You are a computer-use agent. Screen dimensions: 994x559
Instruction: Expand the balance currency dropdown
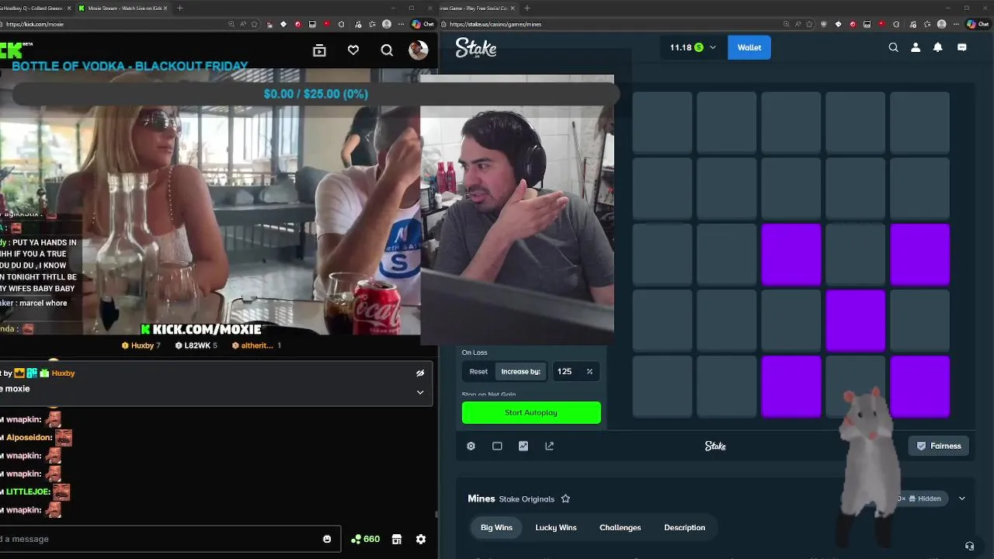(x=713, y=47)
